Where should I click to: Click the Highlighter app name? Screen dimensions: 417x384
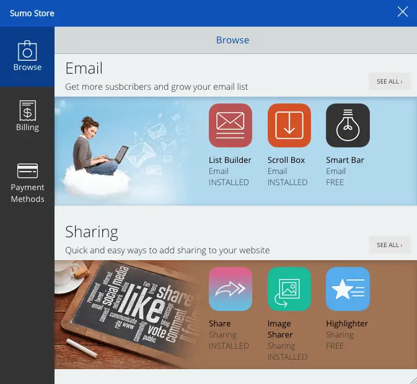coord(347,323)
